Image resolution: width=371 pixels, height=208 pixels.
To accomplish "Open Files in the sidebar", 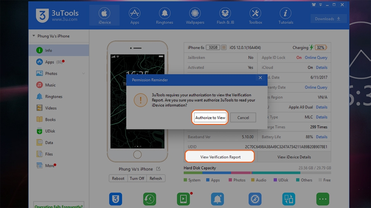I will coord(59,154).
